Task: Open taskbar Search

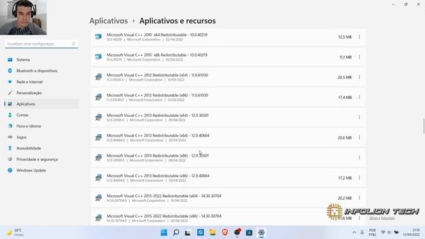Action: coord(176,232)
